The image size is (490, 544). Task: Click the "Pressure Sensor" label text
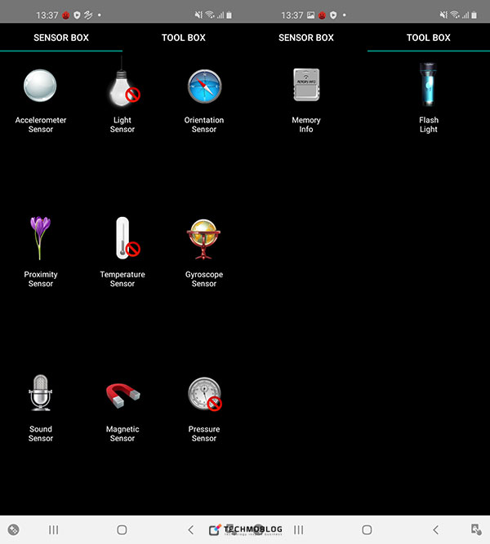coord(204,434)
